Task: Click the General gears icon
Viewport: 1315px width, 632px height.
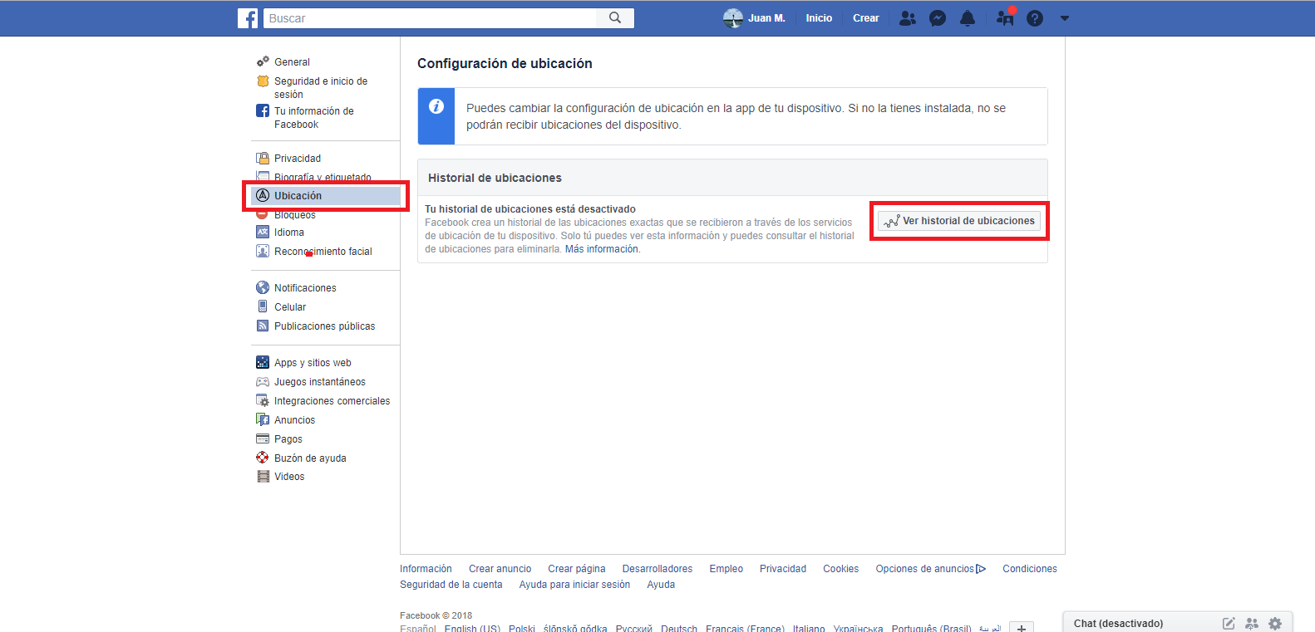Action: coord(263,61)
